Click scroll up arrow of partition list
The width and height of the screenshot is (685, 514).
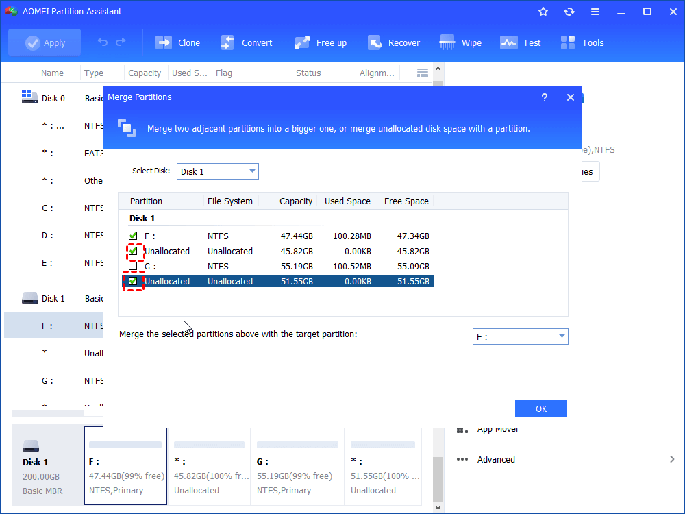point(438,69)
